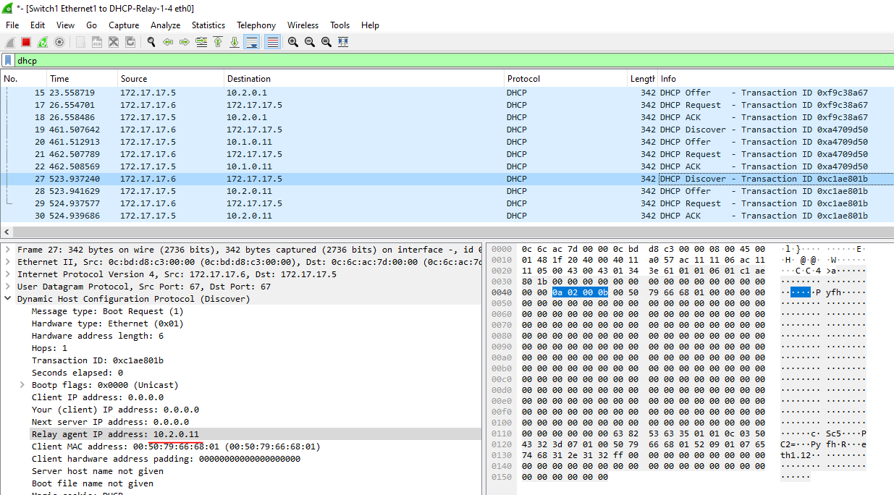Click the display filter bookmark icon

pos(8,61)
